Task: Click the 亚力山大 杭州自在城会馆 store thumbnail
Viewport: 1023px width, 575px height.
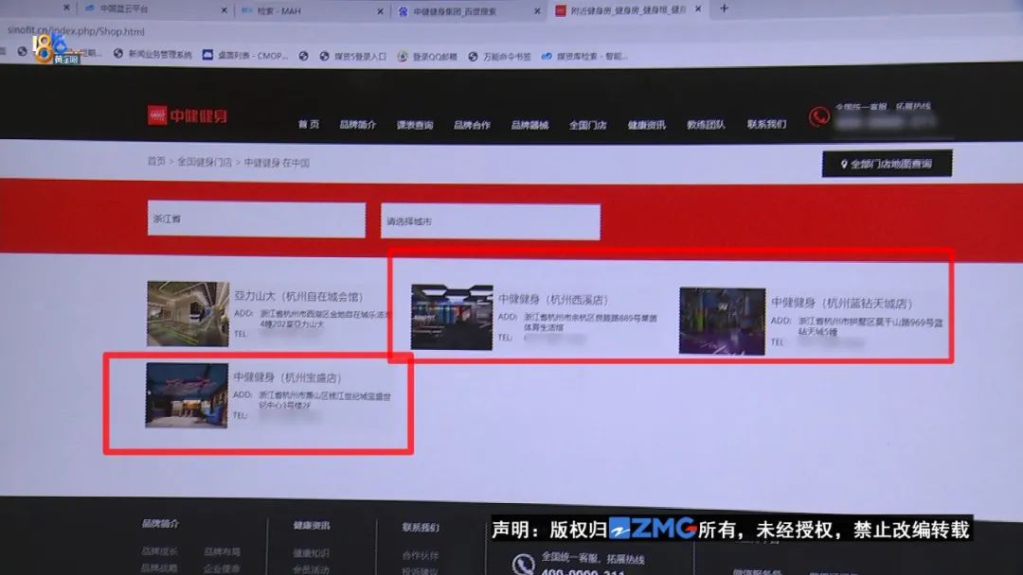Action: click(188, 313)
